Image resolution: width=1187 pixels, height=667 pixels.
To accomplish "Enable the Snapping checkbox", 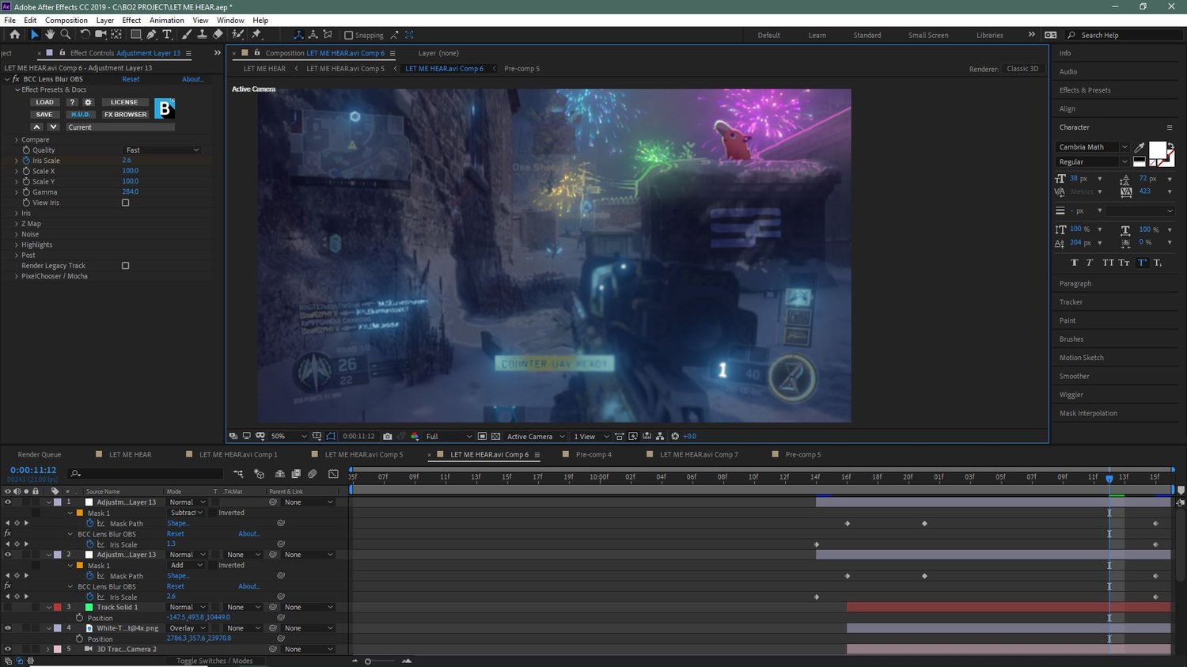I will (348, 35).
